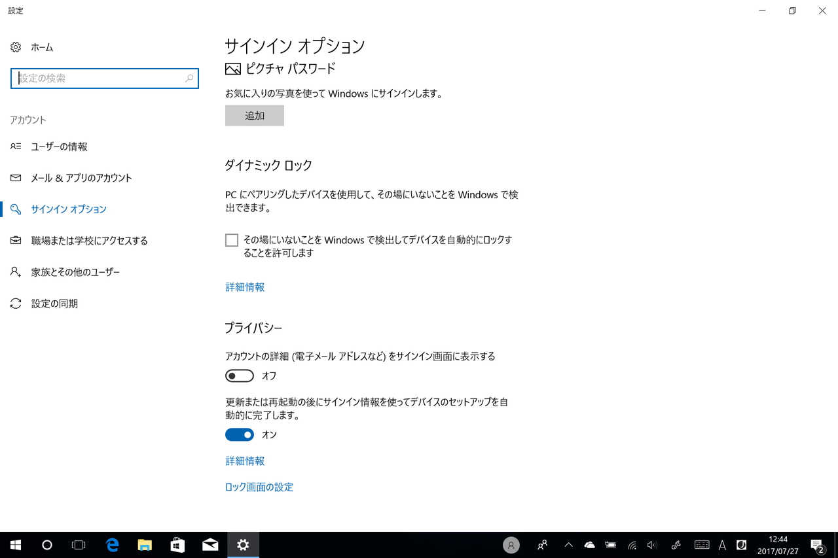The width and height of the screenshot is (838, 558).
Task: Turn on the account details sign-in screen toggle
Action: pos(239,375)
